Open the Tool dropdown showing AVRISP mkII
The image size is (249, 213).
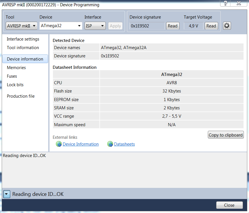pyautogui.click(x=22, y=26)
